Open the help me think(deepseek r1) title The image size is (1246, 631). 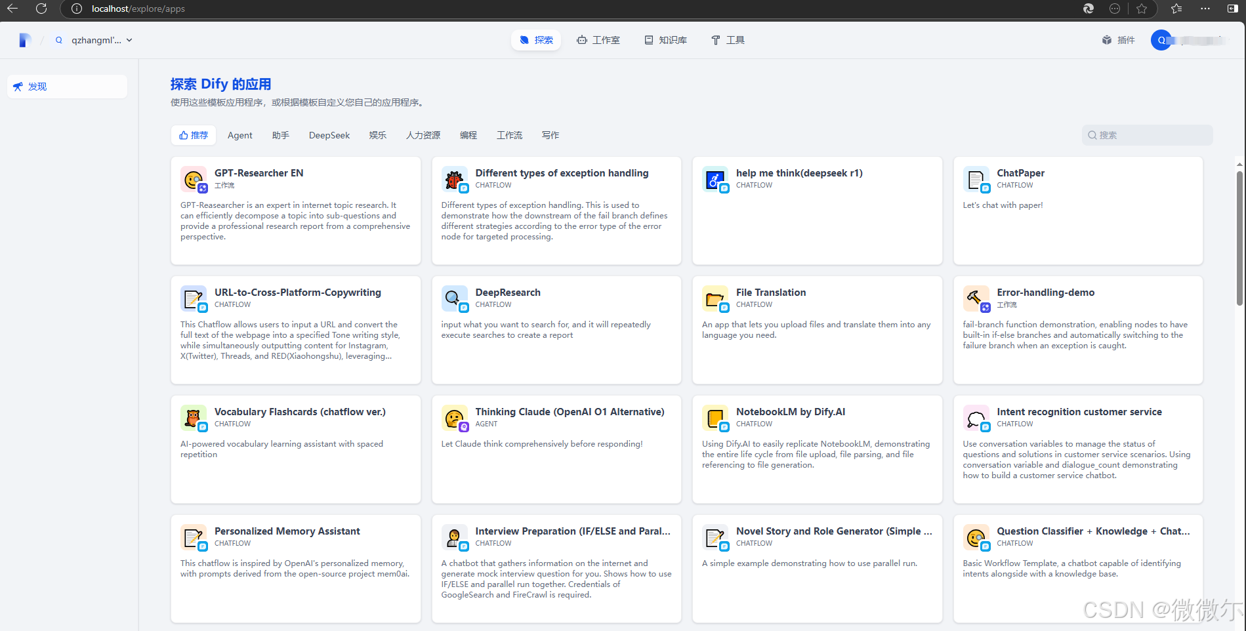[799, 173]
